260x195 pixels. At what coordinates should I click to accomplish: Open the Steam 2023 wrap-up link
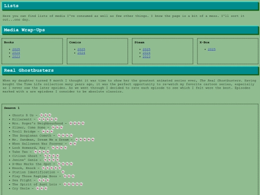[146, 56]
